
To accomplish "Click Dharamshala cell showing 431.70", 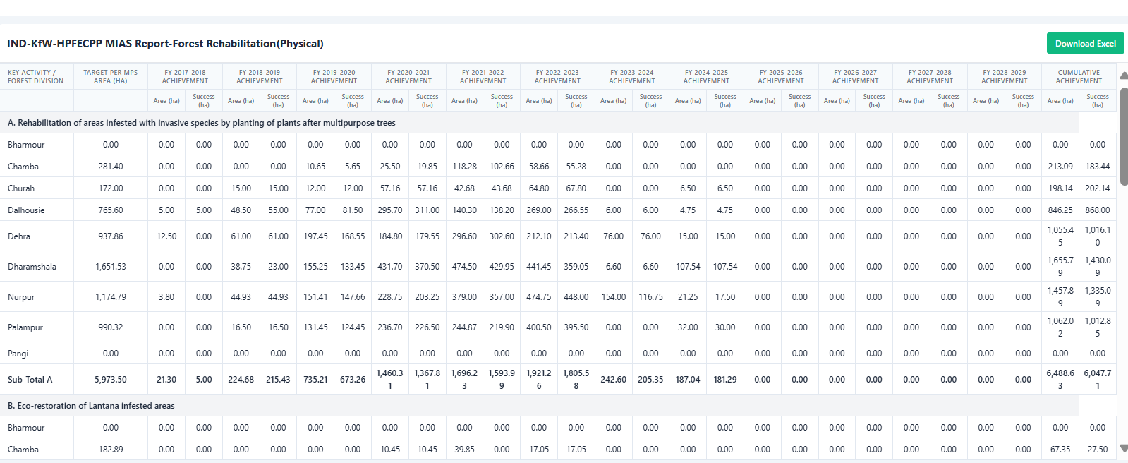I will click(x=390, y=267).
